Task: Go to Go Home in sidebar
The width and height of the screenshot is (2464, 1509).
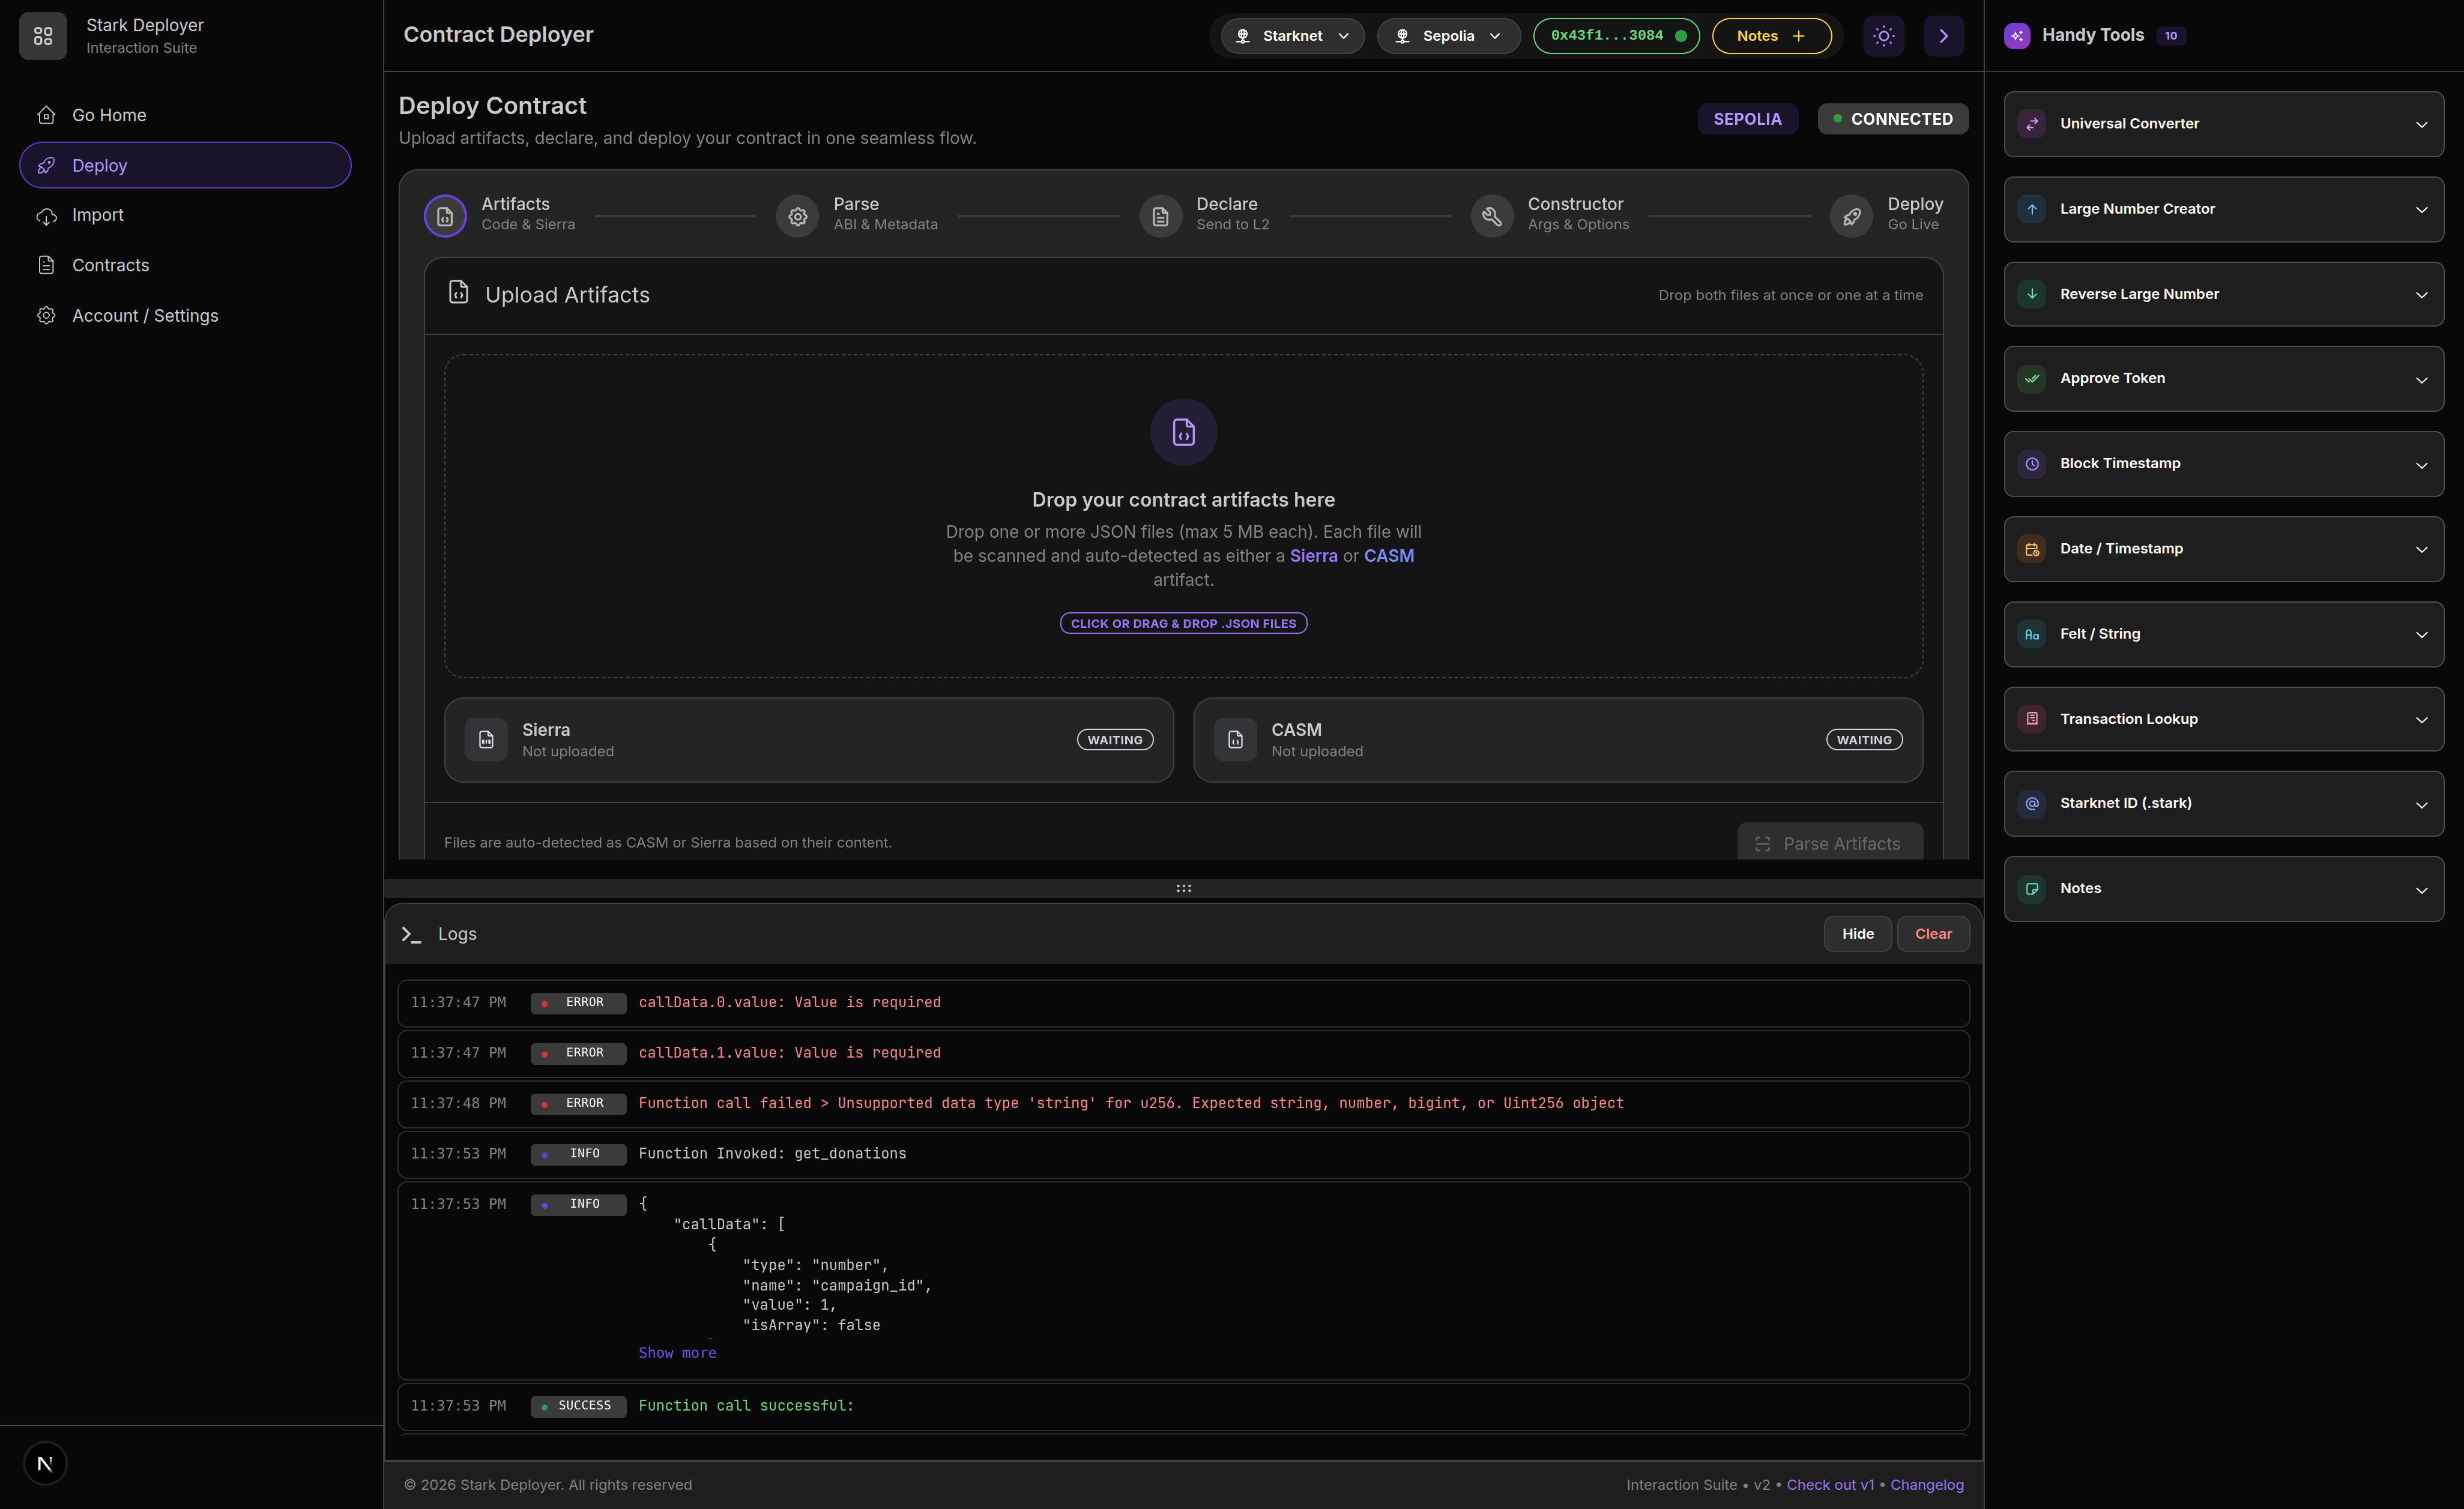Action: point(185,115)
